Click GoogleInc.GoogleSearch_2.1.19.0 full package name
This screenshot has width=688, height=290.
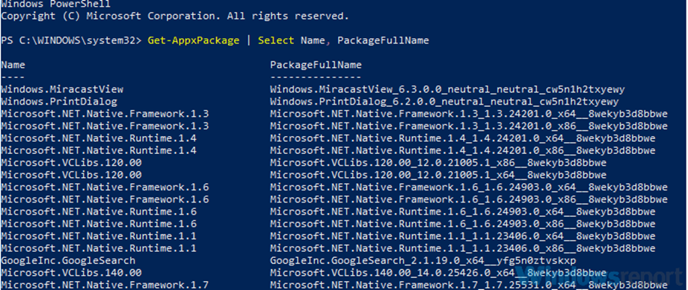[423, 261]
